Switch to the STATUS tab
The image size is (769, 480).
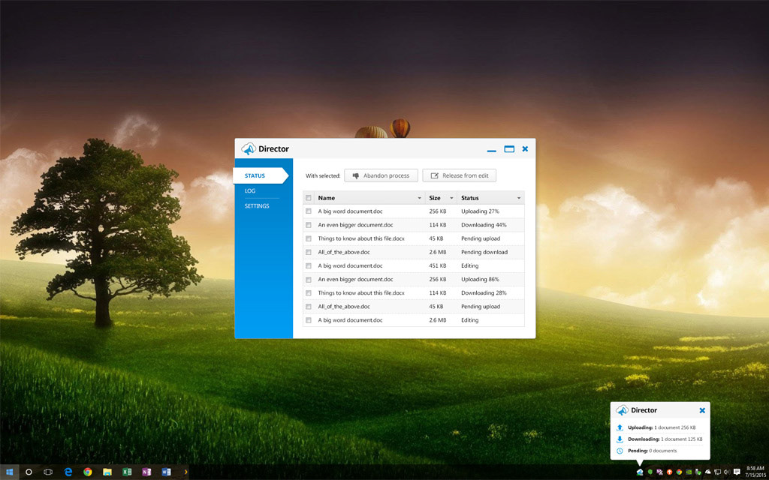point(261,175)
